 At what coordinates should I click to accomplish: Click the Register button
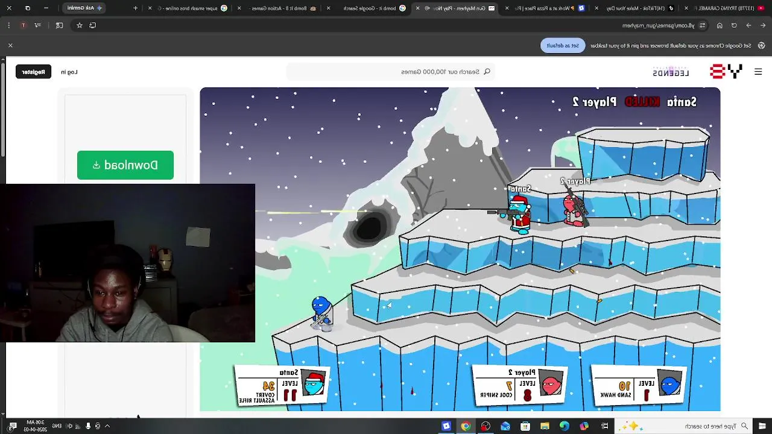tap(33, 72)
